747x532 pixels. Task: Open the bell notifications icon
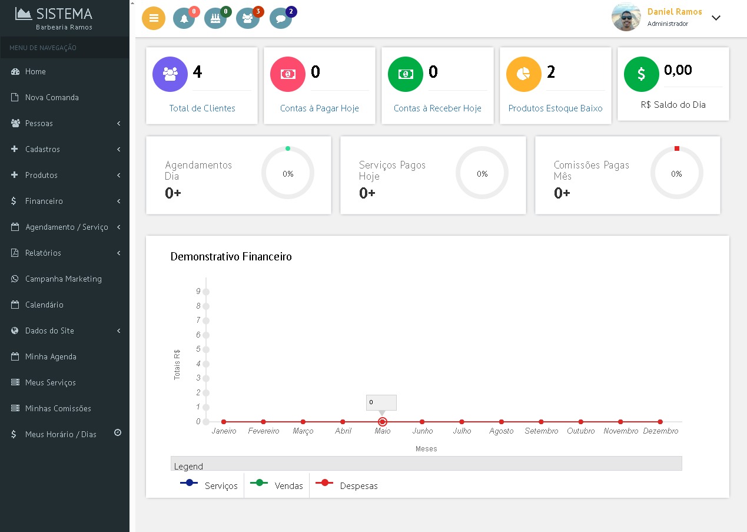click(184, 18)
